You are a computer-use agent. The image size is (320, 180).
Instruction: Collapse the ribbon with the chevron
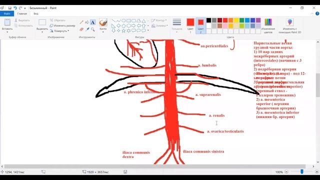(312, 13)
